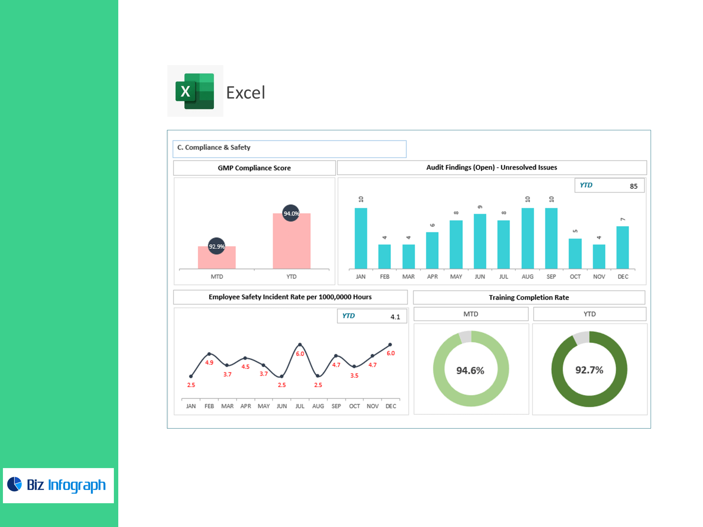Select the MTD tab under Training Completion
The width and height of the screenshot is (703, 527).
[x=470, y=314]
